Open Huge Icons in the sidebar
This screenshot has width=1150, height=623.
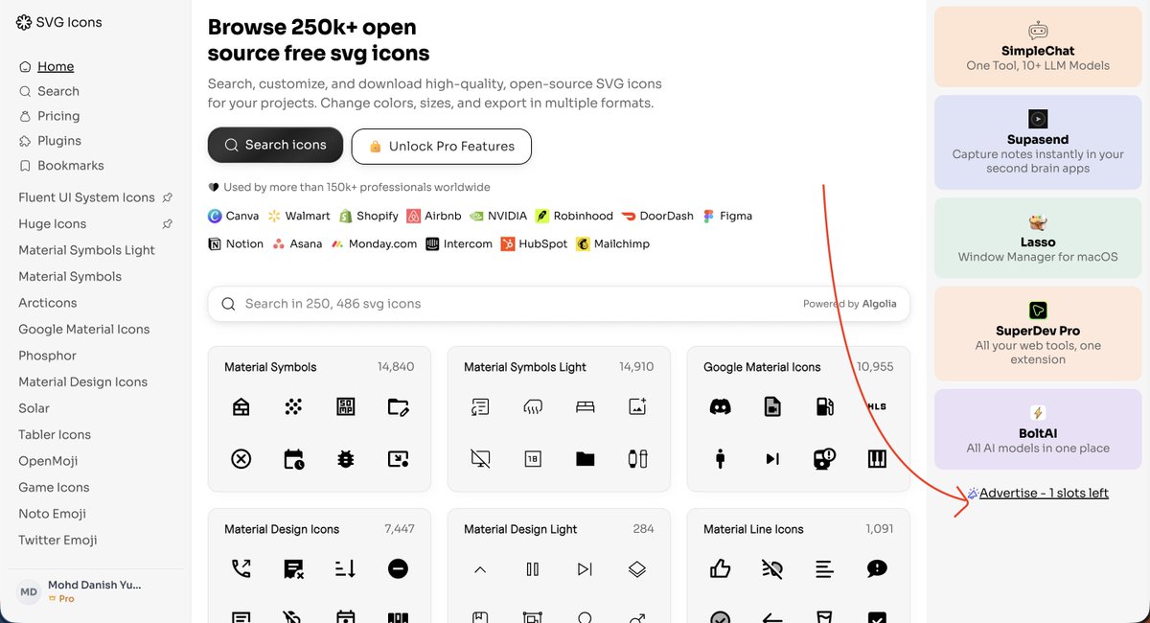(53, 223)
